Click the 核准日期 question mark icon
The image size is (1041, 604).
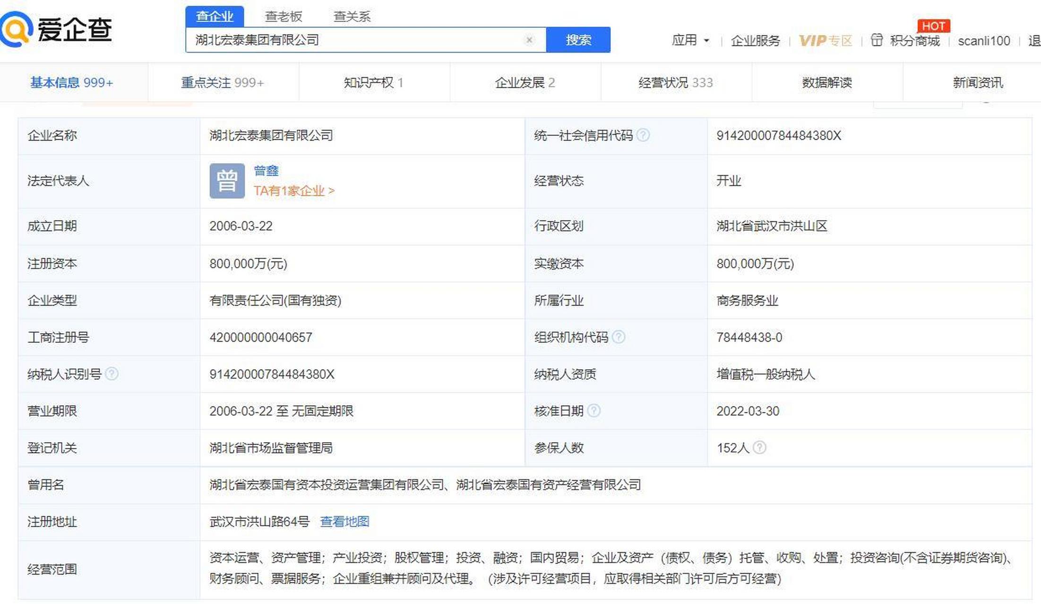tap(593, 411)
